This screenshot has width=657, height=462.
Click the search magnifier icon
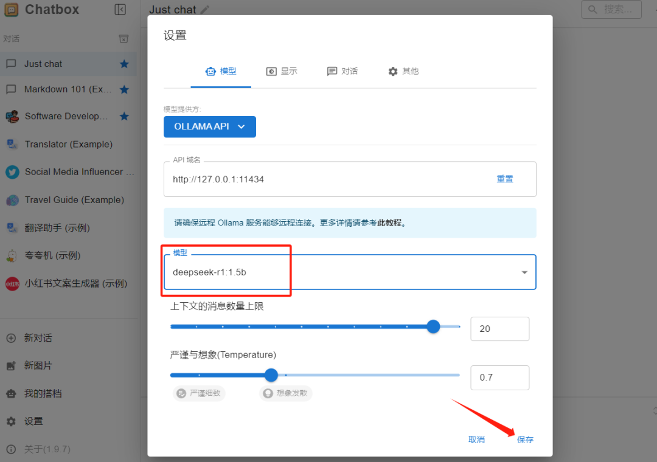(x=593, y=9)
